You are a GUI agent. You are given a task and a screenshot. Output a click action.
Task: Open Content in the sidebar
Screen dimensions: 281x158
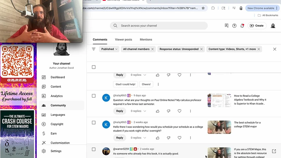[62, 87]
